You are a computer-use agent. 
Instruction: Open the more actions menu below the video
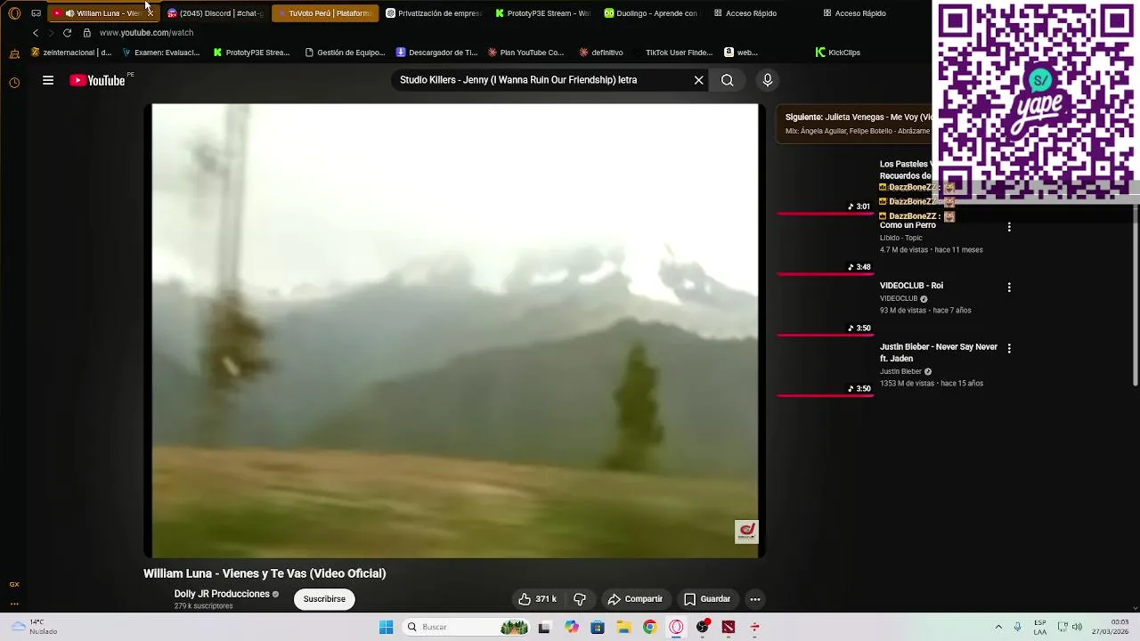pos(755,599)
